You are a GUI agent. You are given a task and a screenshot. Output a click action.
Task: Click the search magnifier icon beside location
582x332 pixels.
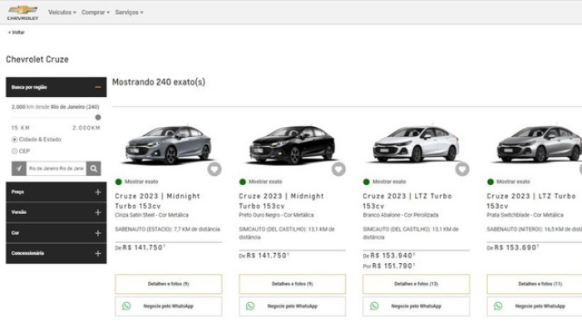94,168
